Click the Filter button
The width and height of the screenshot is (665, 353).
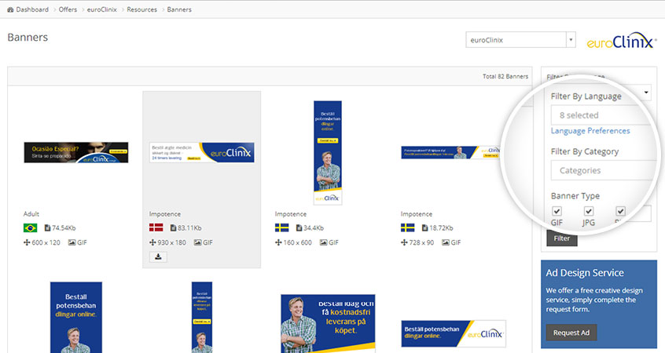tap(561, 238)
